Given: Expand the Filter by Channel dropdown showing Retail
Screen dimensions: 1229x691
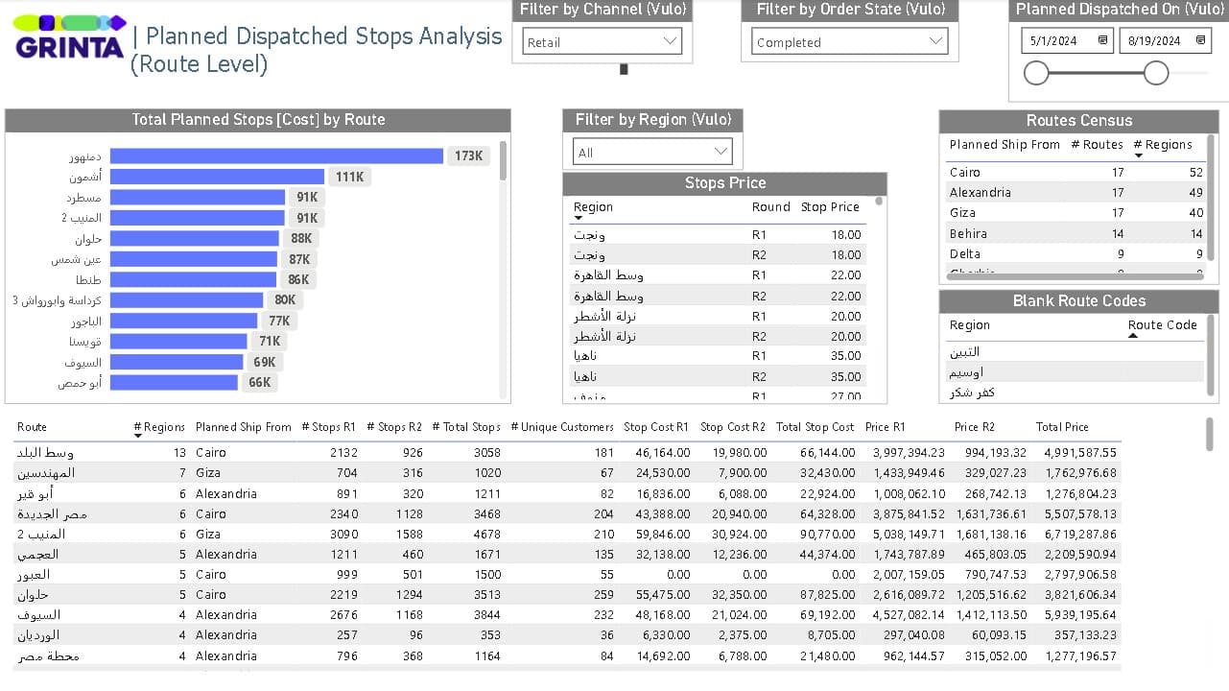Looking at the screenshot, I should coord(603,41).
